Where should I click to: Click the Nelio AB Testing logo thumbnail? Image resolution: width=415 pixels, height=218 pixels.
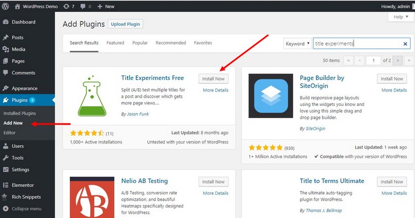pos(92,198)
